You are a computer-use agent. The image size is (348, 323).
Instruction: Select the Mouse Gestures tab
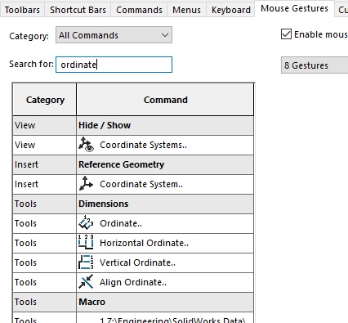coord(294,9)
